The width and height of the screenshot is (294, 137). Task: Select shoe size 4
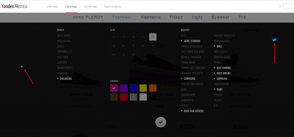coord(114,37)
